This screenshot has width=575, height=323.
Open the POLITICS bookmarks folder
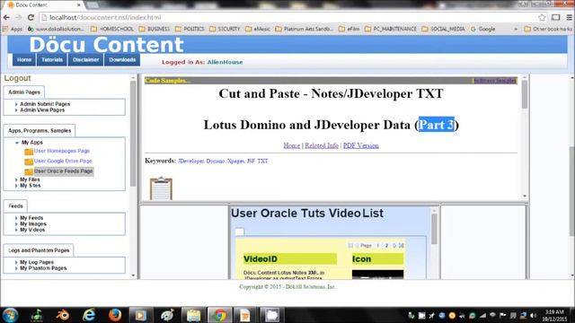(x=190, y=29)
